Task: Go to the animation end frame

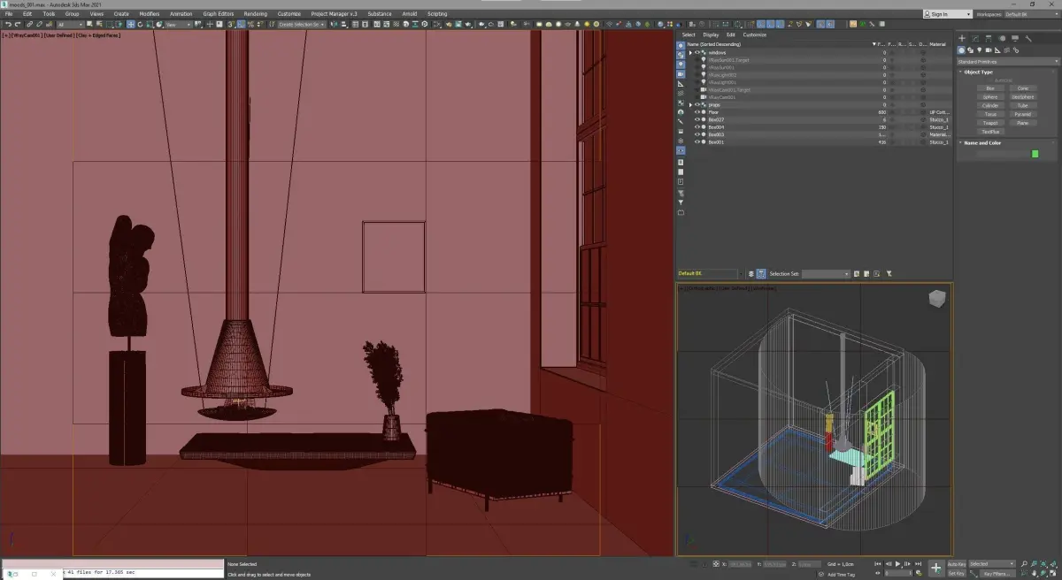Action: (x=918, y=563)
